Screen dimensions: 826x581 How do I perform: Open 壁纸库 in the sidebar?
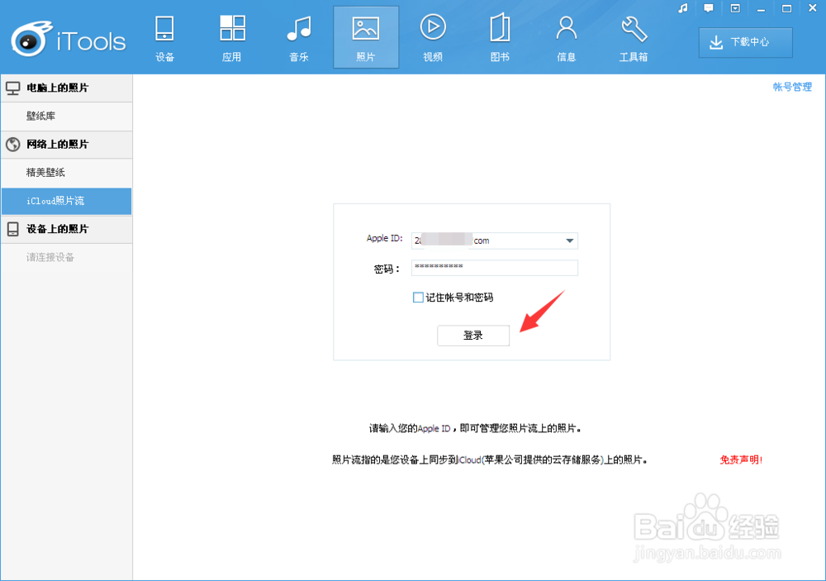[x=66, y=116]
